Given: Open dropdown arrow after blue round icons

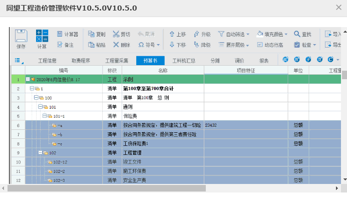Looking at the screenshot, I should click(337, 60).
